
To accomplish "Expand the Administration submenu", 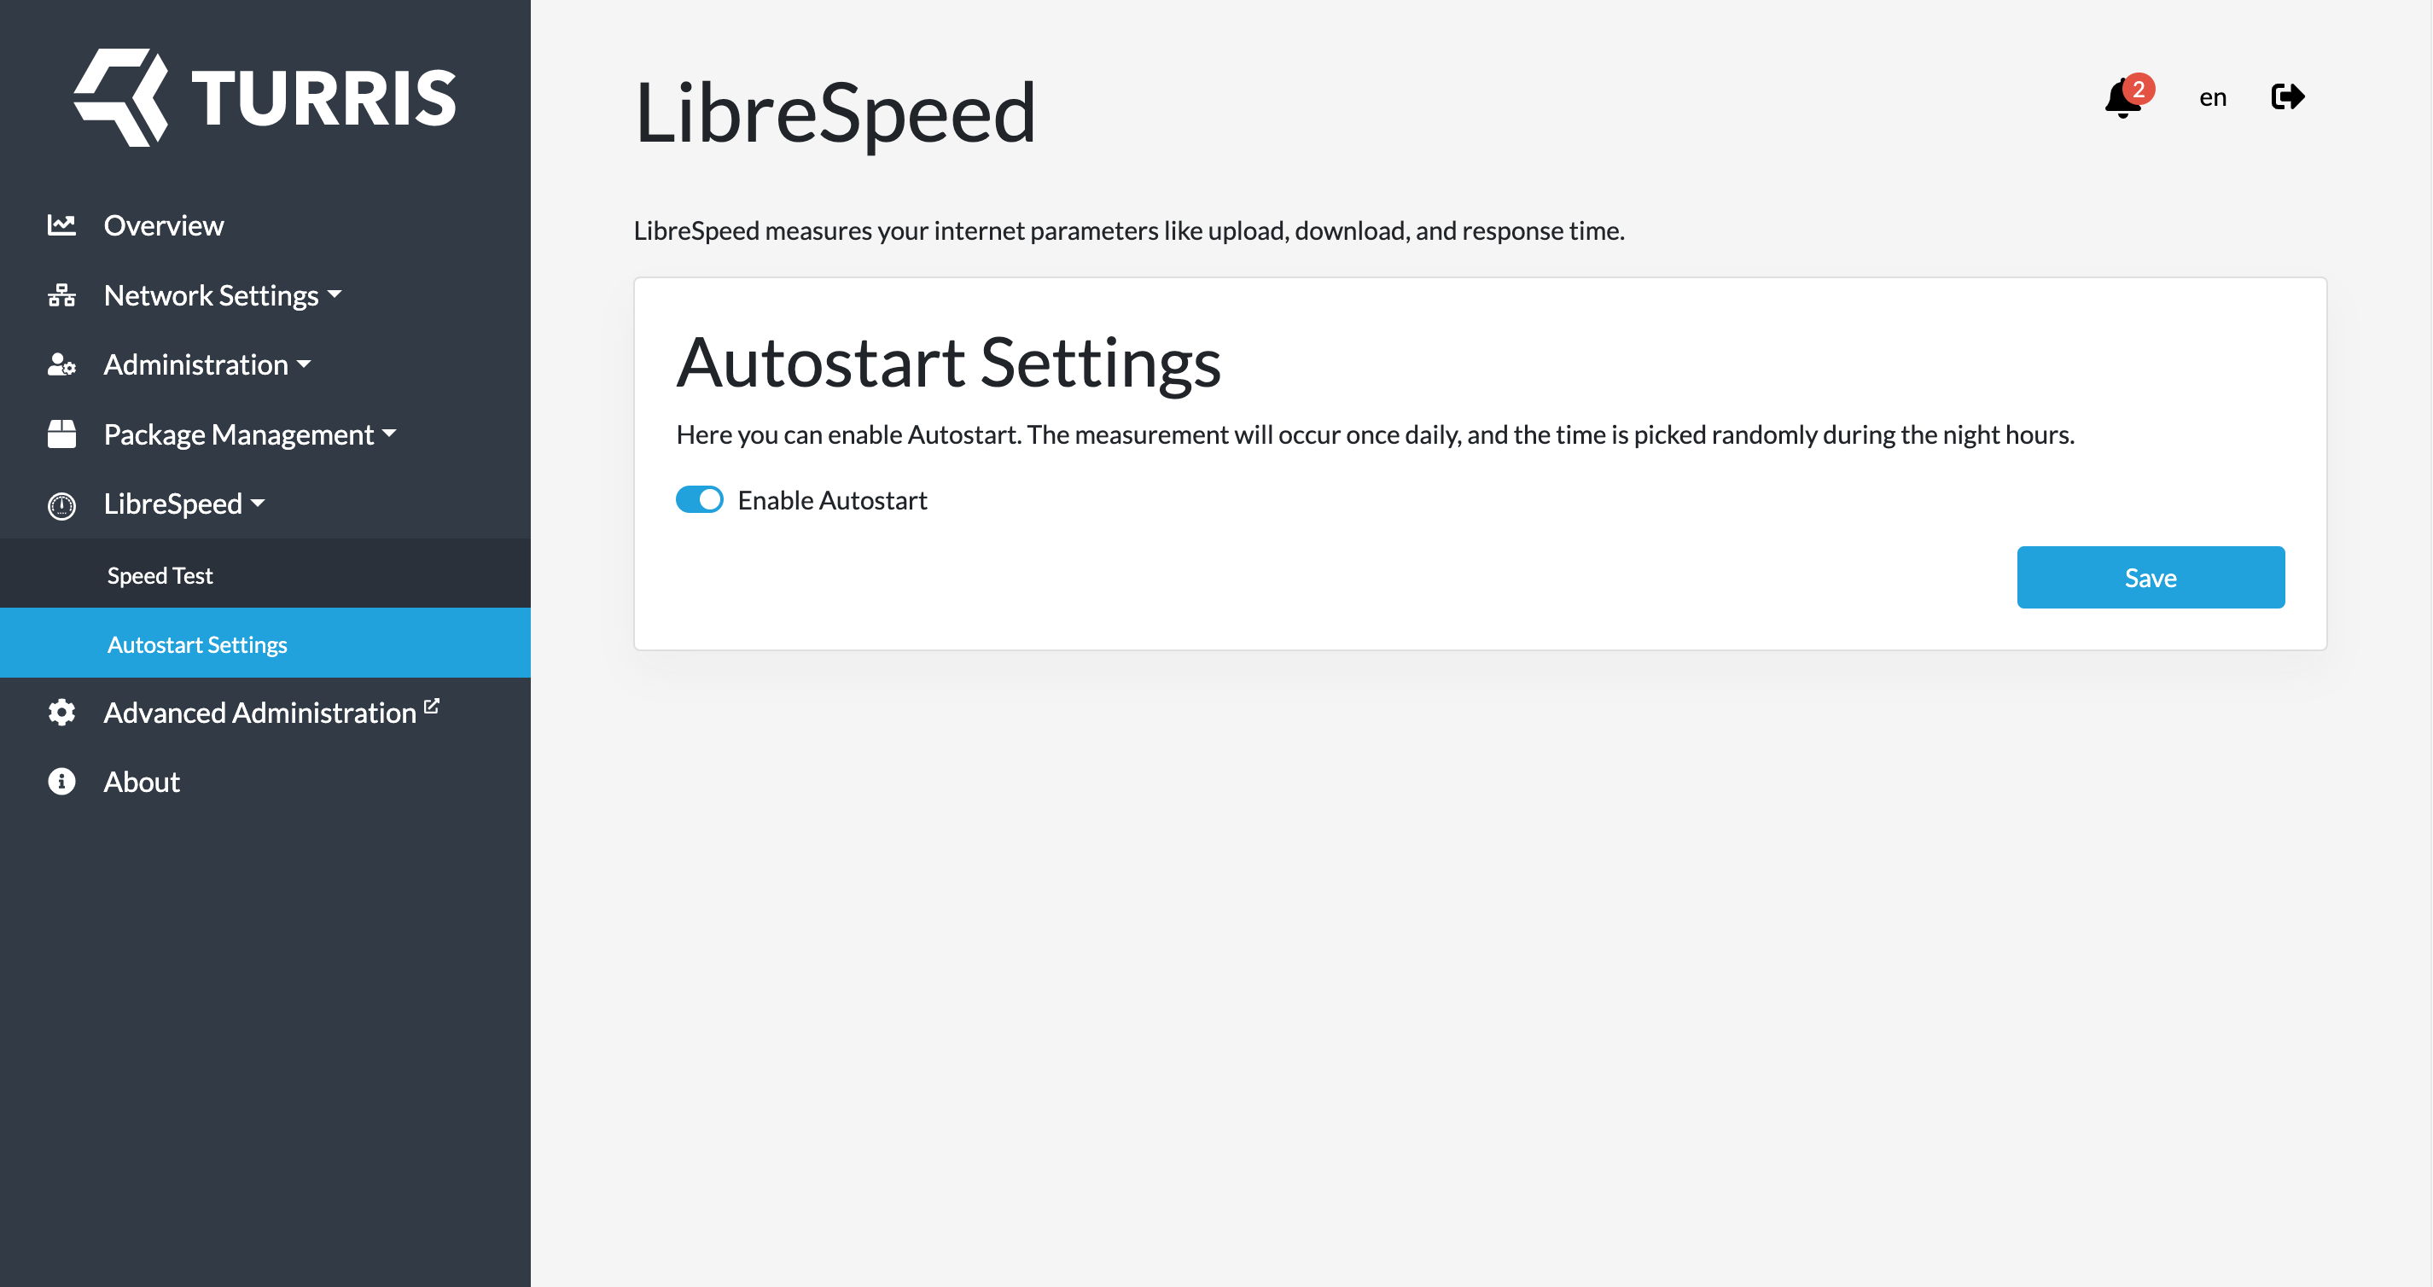I will pos(207,364).
